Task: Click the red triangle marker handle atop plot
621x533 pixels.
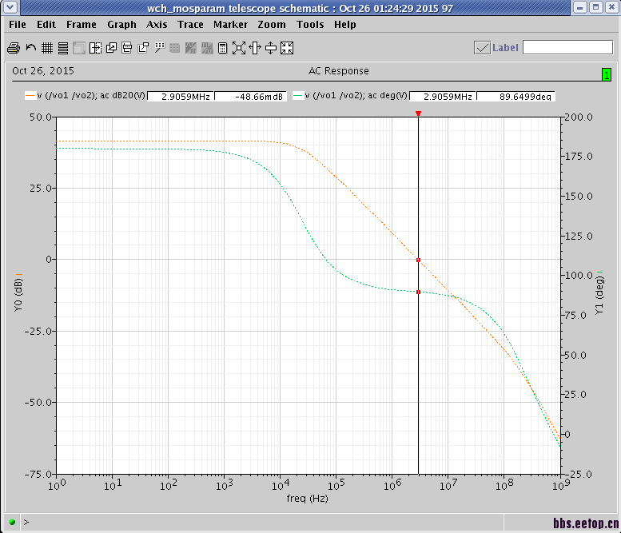Action: point(418,113)
